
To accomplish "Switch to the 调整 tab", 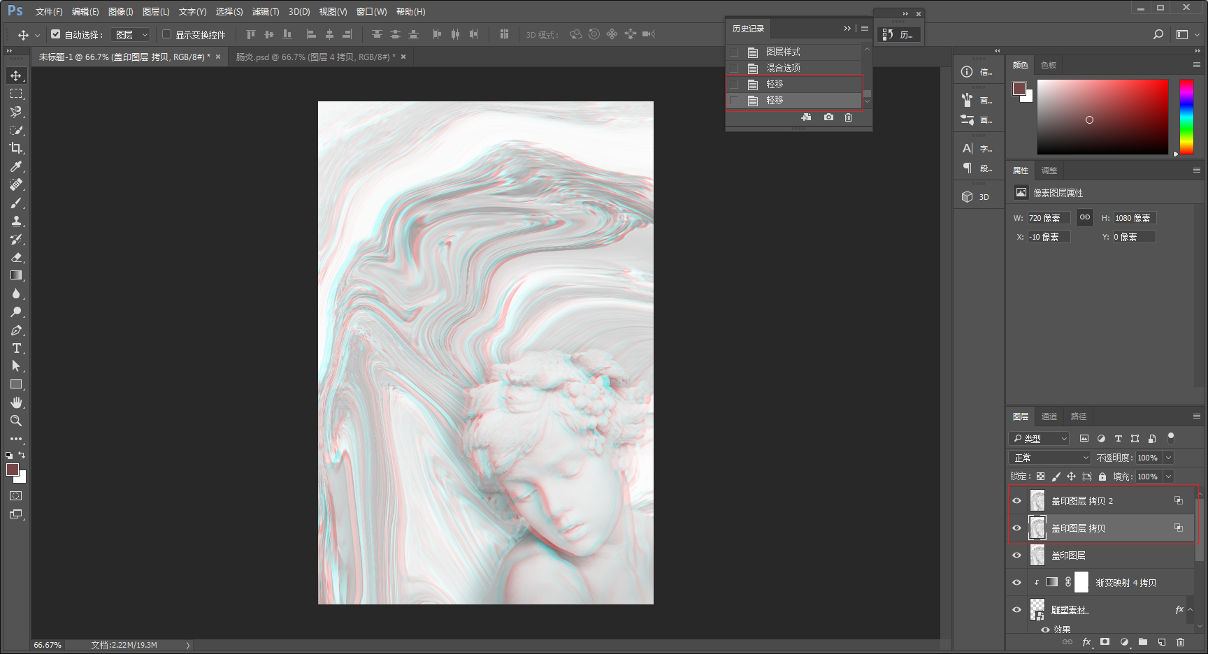I will (1049, 170).
